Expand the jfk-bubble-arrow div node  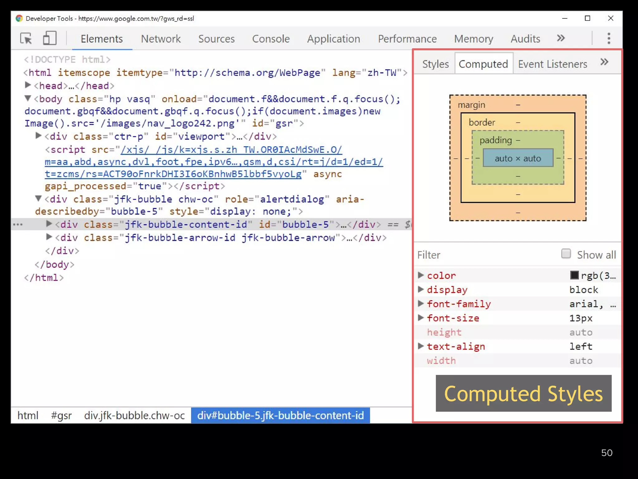click(49, 237)
